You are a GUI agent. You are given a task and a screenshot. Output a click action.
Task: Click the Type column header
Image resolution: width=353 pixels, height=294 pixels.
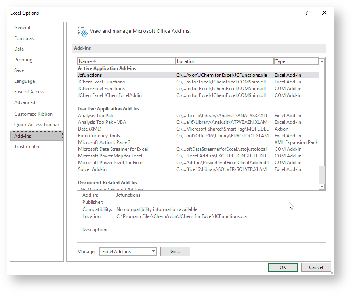click(x=296, y=61)
